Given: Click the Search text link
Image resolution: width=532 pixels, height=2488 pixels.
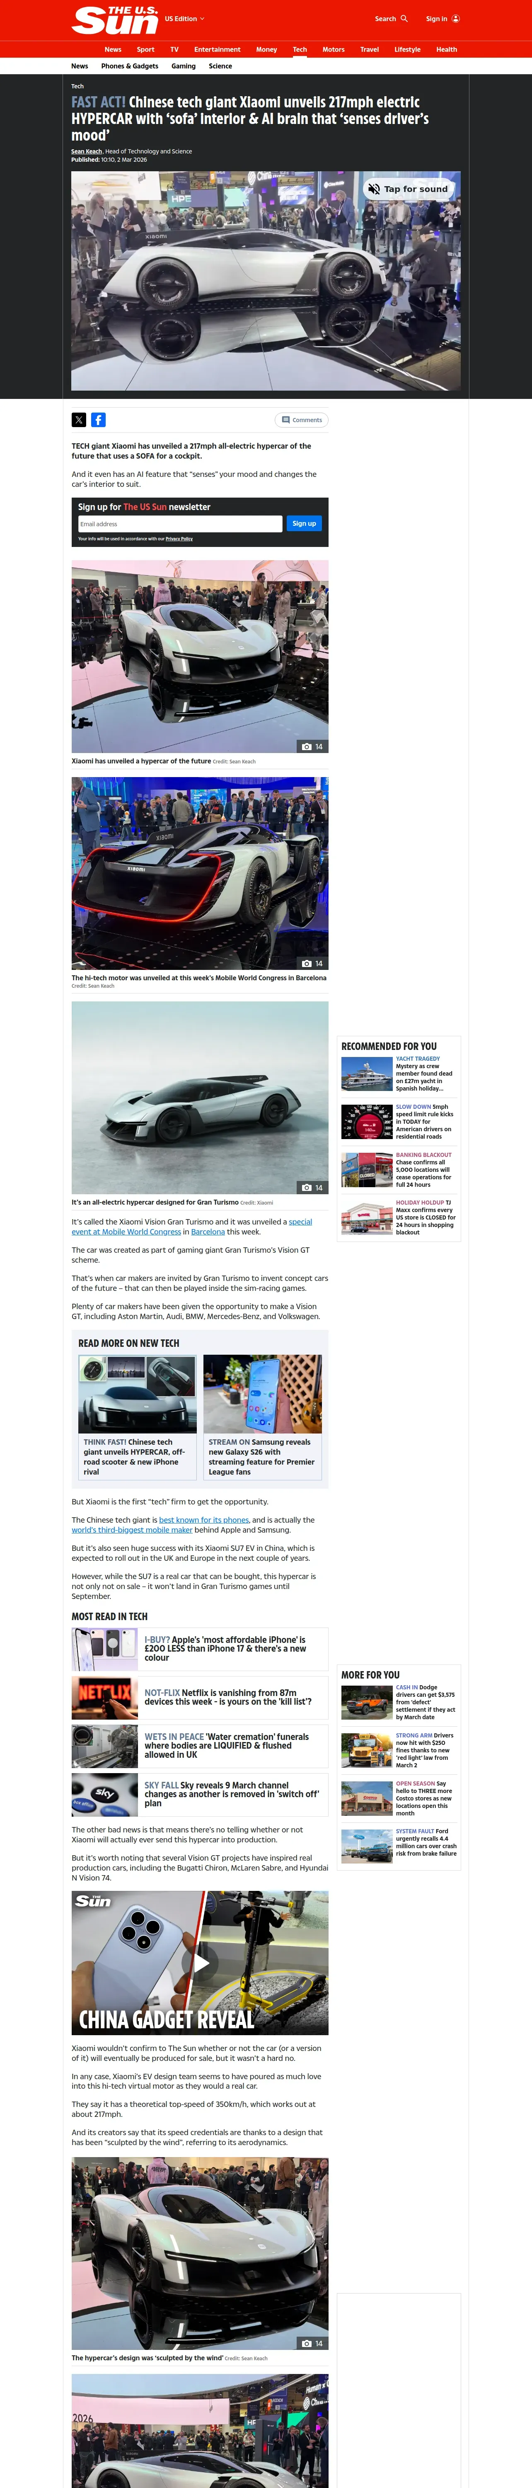Looking at the screenshot, I should coord(385,18).
